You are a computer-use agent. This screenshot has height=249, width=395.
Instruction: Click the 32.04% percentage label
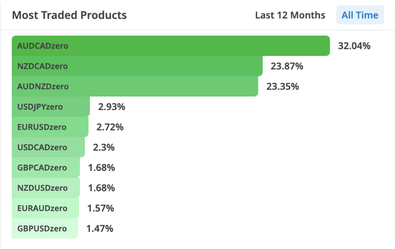pos(354,46)
